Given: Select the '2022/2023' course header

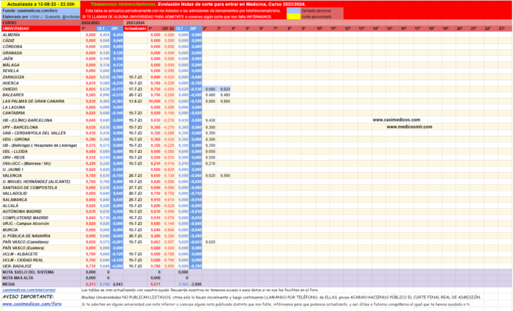Looking at the screenshot, I should (x=90, y=23).
